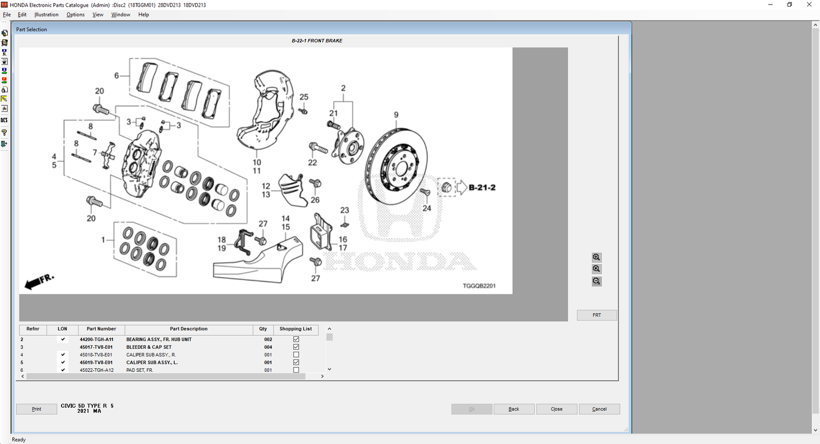Screen dimensions: 820x444
Task: Click the Qty column header
Action: click(x=263, y=329)
